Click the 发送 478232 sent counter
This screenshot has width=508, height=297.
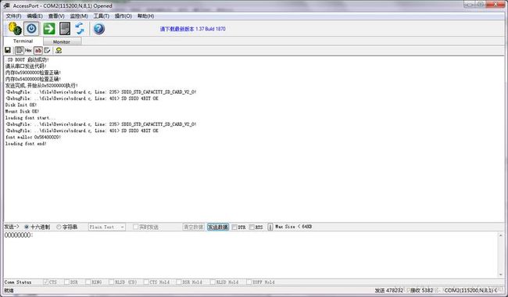388,291
